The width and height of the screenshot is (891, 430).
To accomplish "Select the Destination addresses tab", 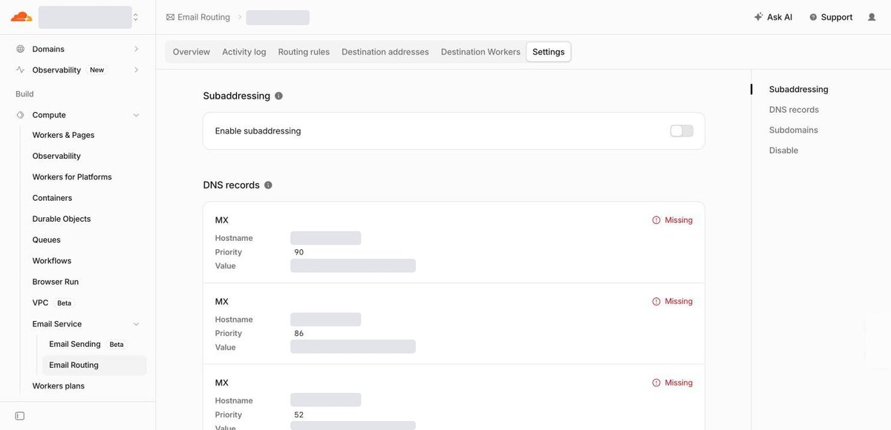I will click(x=385, y=52).
